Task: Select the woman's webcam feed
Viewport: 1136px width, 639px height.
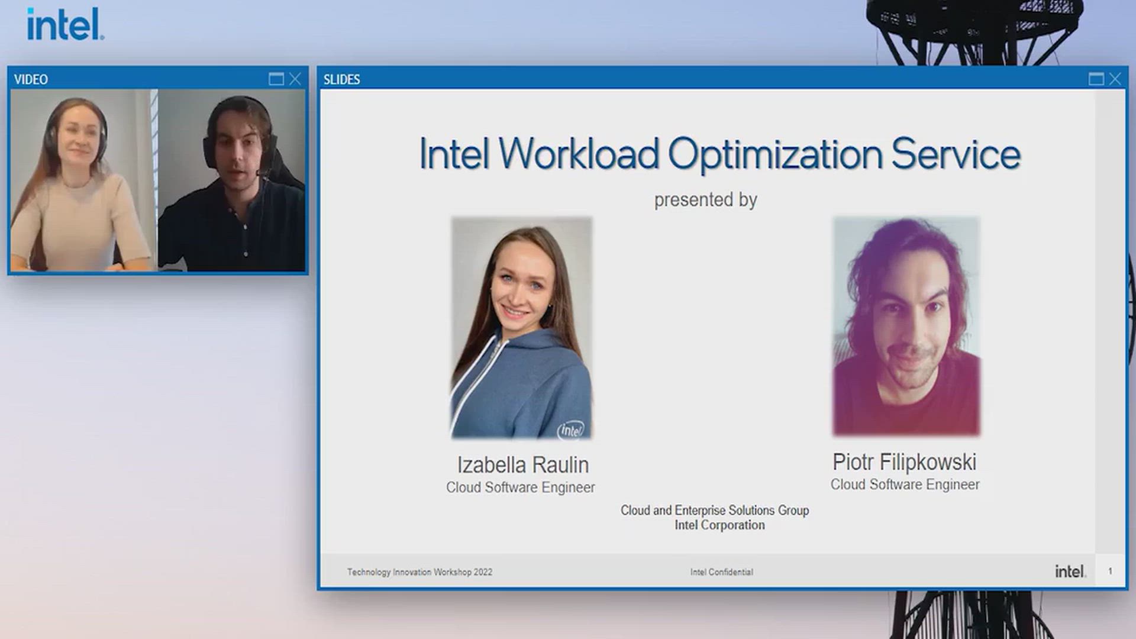Action: (x=84, y=180)
